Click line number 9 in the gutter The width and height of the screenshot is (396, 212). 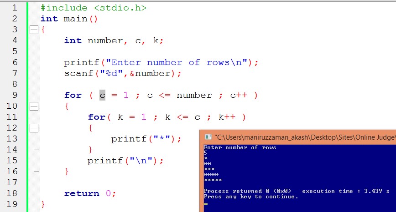click(x=15, y=95)
